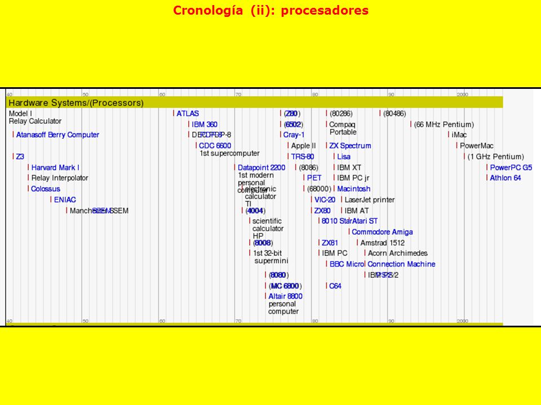Image resolution: width=541 pixels, height=405 pixels.
Task: Open the TRS-80 link
Action: point(302,157)
